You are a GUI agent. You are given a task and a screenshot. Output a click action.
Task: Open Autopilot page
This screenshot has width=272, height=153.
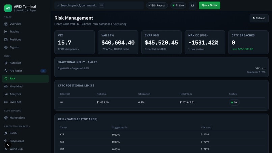[25, 63]
